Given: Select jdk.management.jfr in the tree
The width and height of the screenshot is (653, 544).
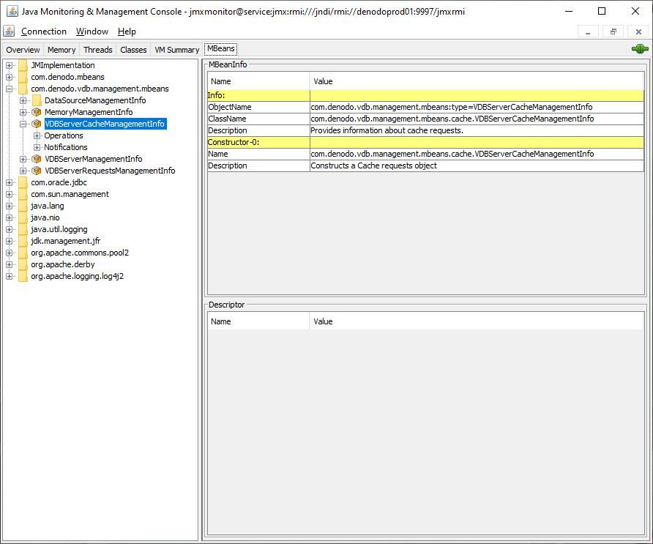Looking at the screenshot, I should [65, 241].
